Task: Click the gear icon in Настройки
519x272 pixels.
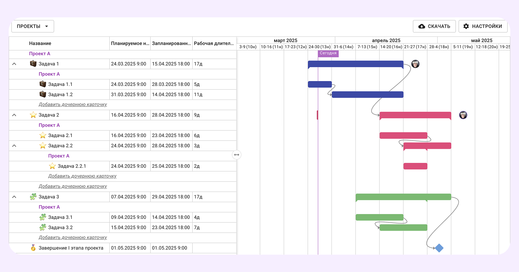Action: click(x=466, y=26)
